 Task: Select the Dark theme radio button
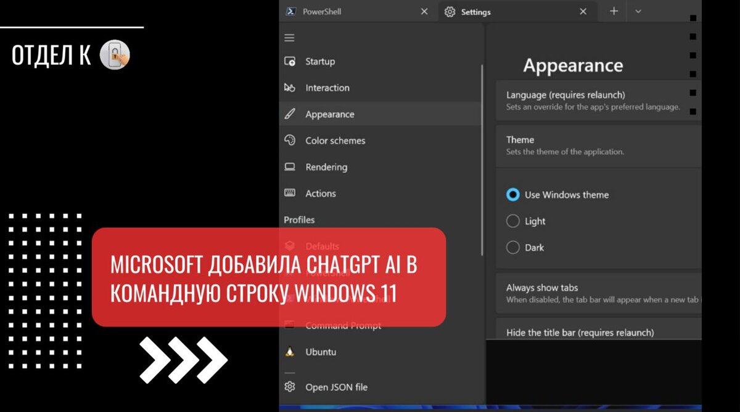[x=513, y=248]
